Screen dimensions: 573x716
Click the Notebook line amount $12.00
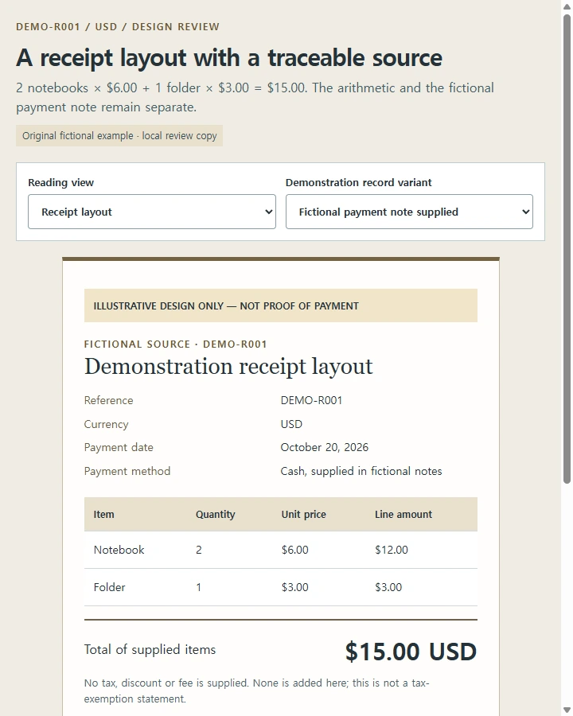(391, 550)
